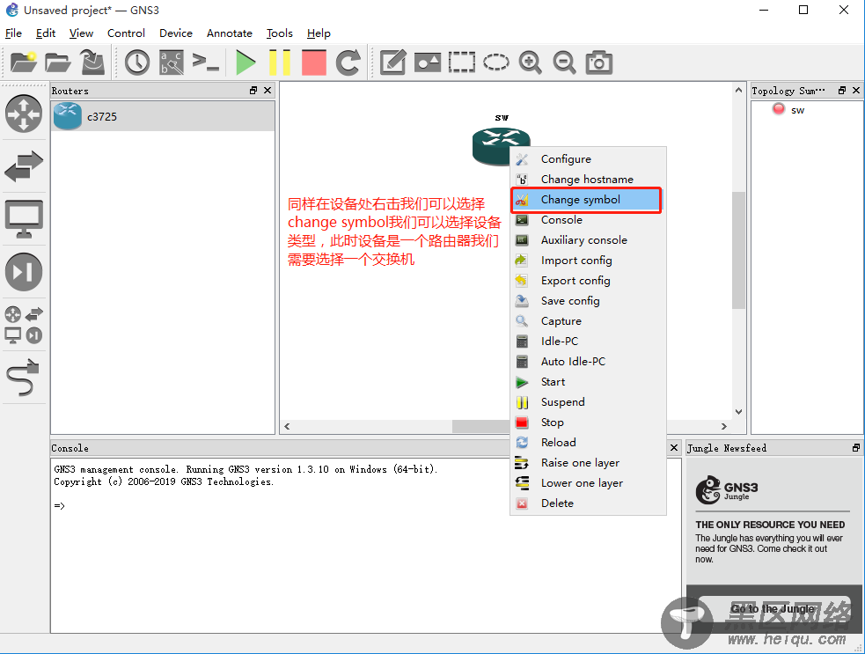Choose Auto Idle-PC from context menu
The image size is (865, 654).
point(588,362)
